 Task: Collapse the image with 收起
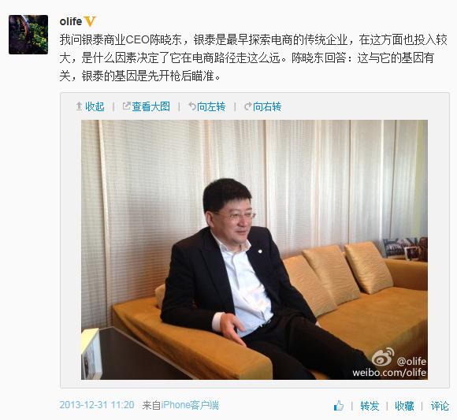tap(95, 106)
